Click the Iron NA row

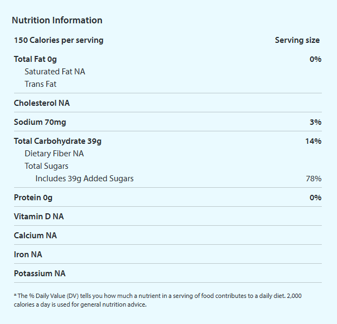pos(28,255)
